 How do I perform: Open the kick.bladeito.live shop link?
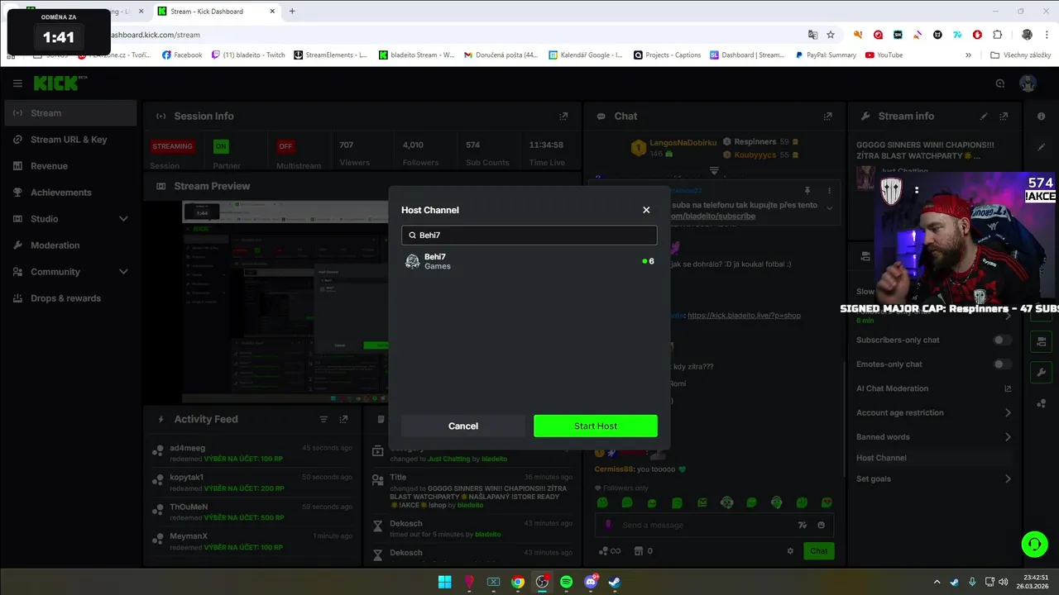coord(744,316)
